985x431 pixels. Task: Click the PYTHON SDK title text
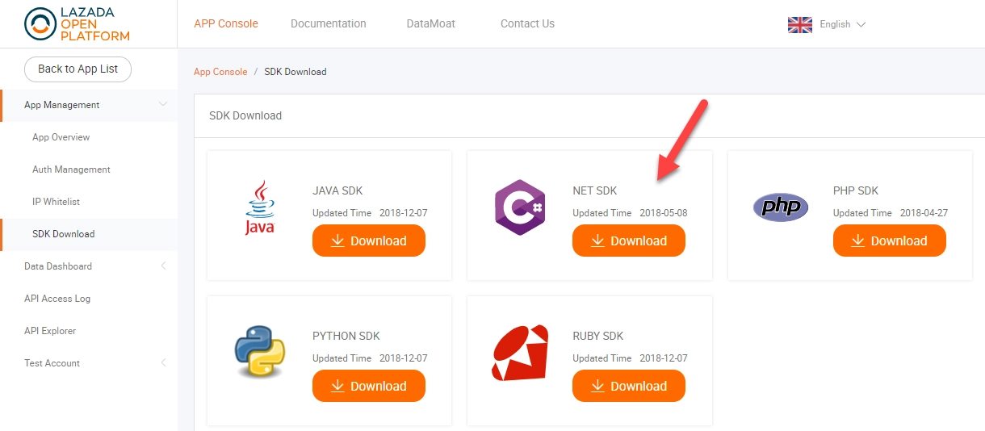346,336
